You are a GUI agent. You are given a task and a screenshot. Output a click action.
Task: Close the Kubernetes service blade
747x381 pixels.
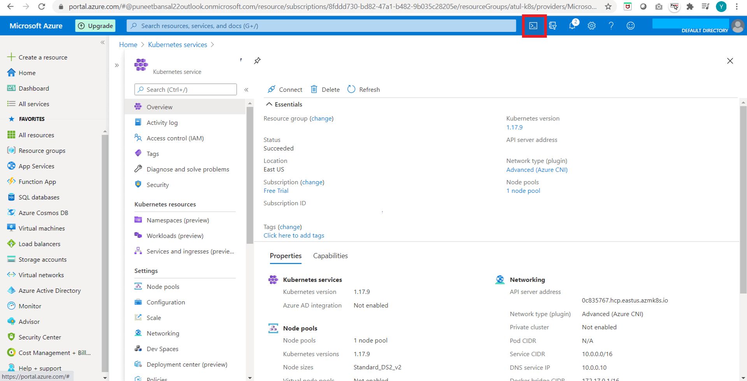point(730,61)
